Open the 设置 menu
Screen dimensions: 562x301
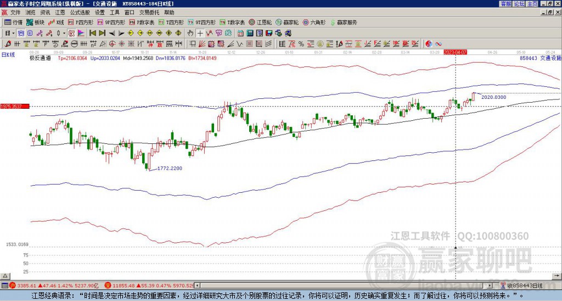[100, 13]
